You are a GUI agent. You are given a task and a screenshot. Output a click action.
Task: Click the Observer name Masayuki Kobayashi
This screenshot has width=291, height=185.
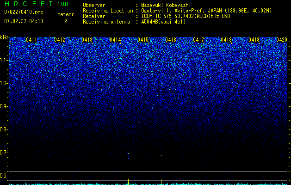point(166,6)
